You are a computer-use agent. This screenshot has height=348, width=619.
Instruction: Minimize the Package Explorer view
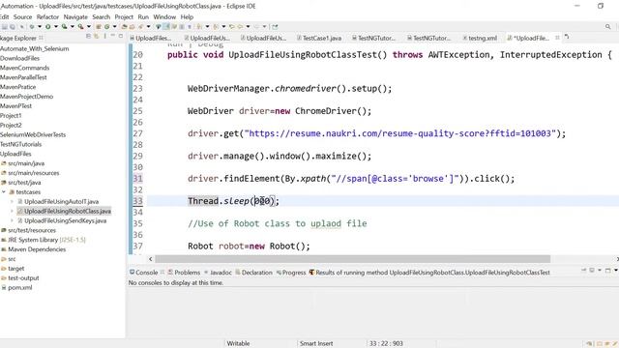tap(112, 36)
